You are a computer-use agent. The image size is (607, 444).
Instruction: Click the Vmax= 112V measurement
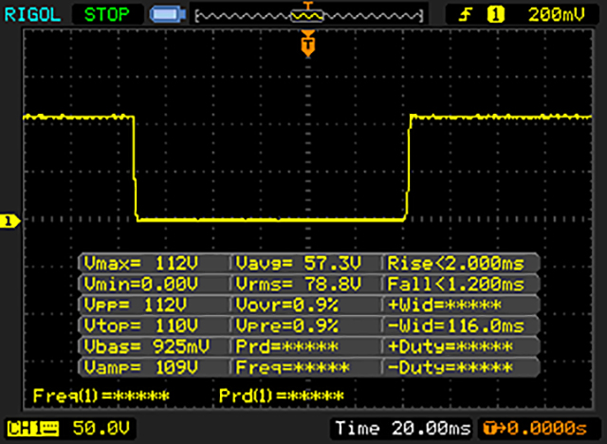[141, 264]
